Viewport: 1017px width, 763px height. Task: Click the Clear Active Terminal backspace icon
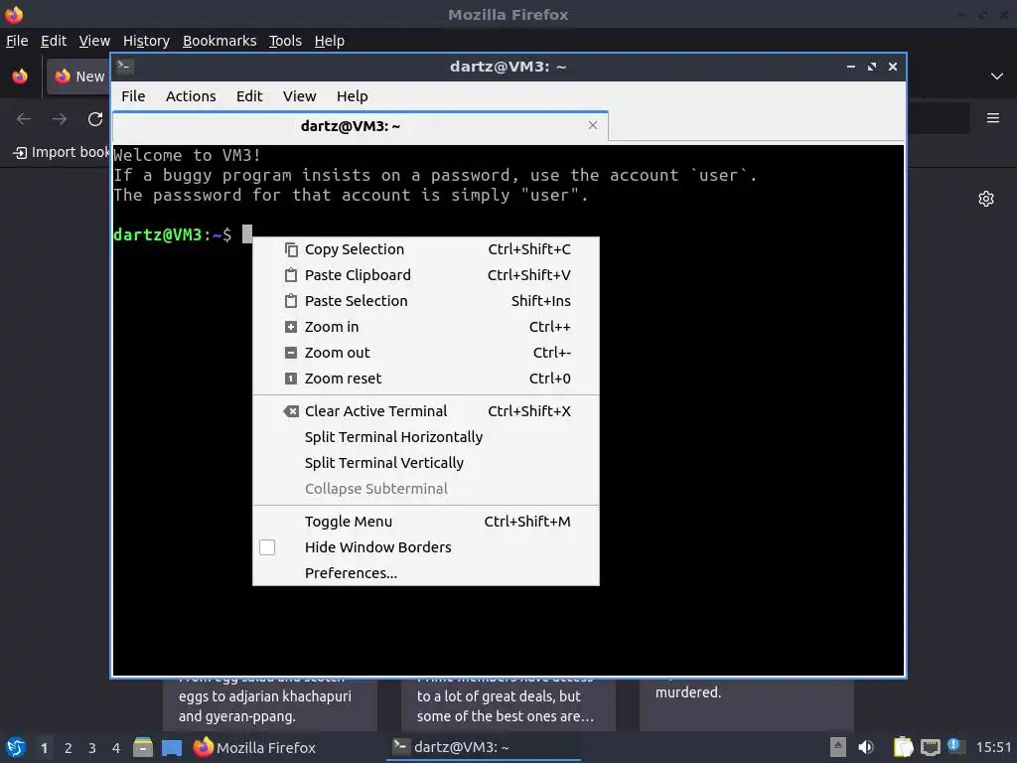tap(291, 411)
